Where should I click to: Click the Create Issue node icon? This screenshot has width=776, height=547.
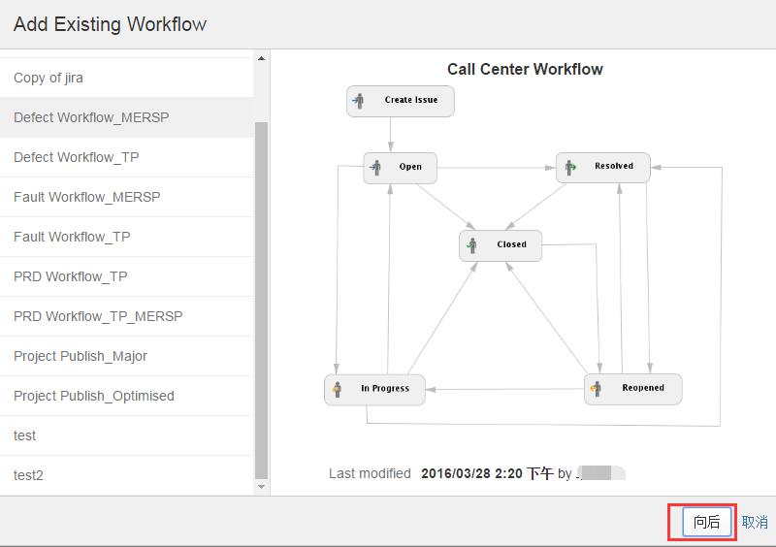tap(359, 101)
